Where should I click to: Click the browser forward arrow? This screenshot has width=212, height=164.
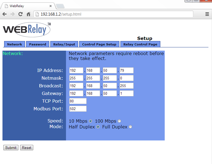(x=12, y=14)
